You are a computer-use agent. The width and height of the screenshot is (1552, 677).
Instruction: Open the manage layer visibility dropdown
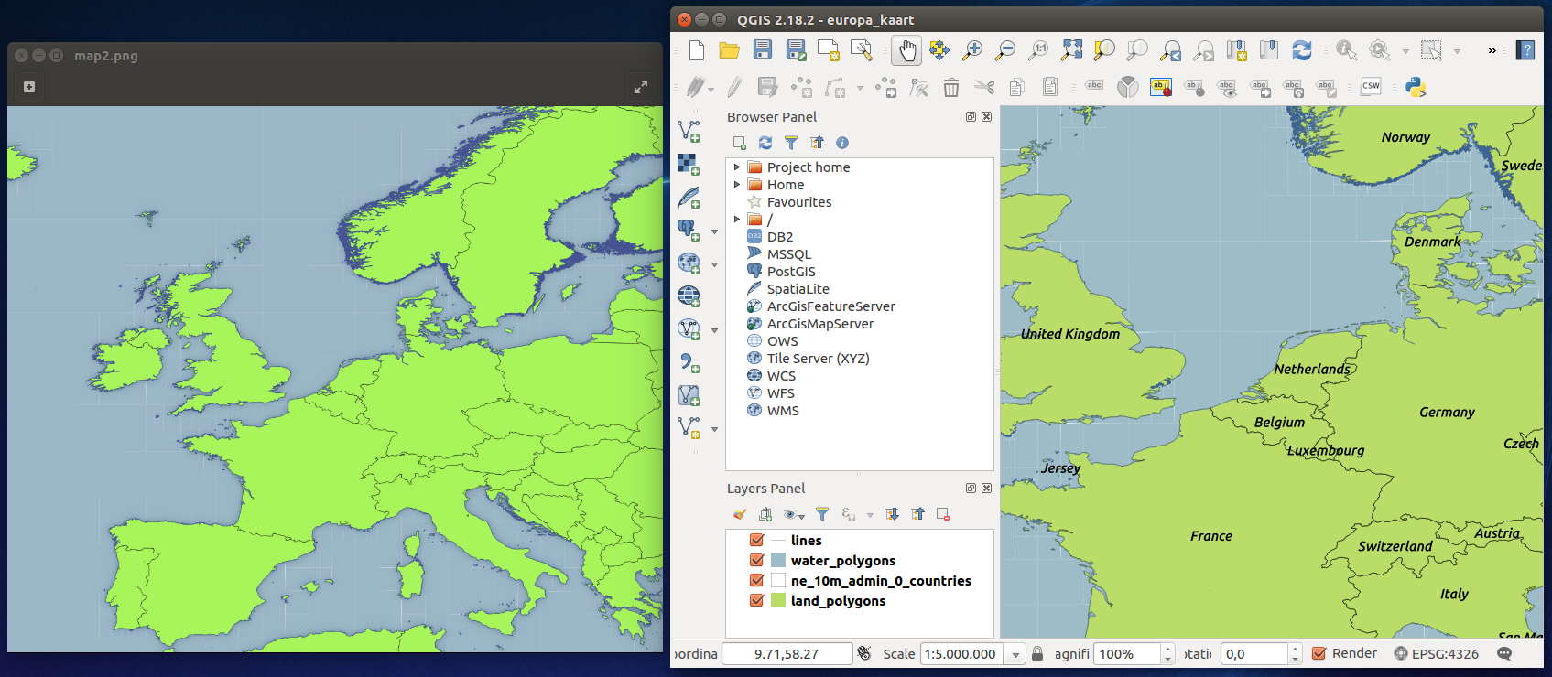pos(793,515)
